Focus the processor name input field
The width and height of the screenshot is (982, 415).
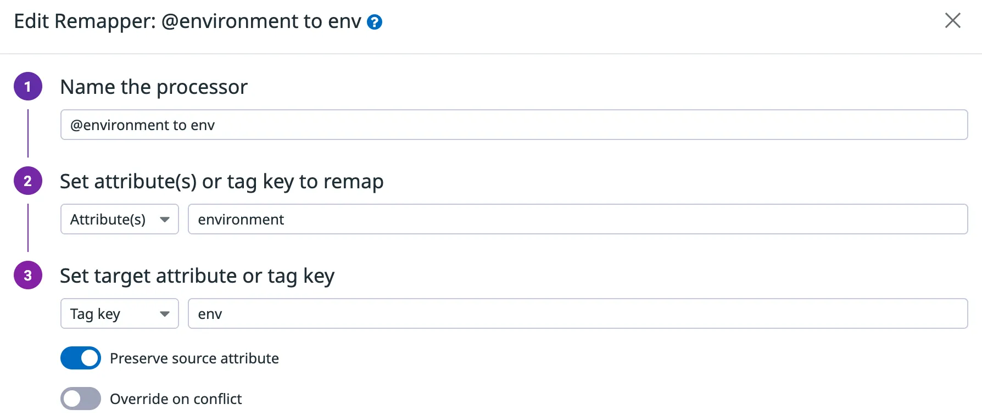tap(514, 125)
